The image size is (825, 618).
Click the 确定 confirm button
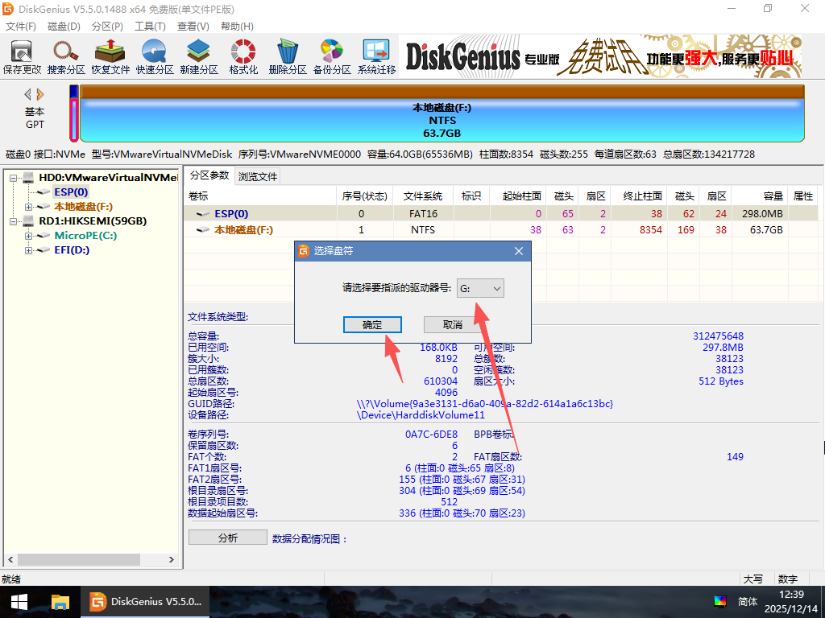click(x=372, y=324)
